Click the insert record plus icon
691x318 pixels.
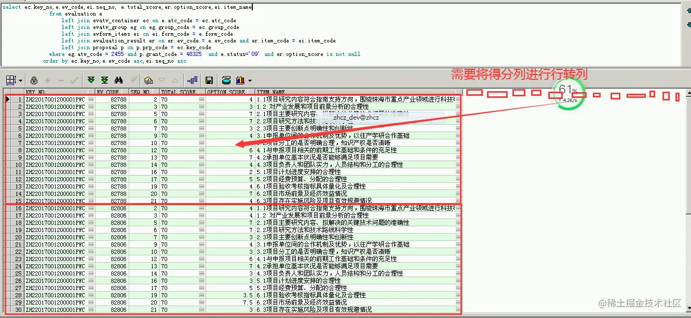tap(48, 81)
